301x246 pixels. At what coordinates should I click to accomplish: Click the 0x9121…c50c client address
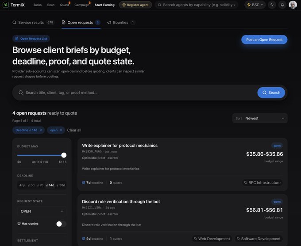pos(92,208)
